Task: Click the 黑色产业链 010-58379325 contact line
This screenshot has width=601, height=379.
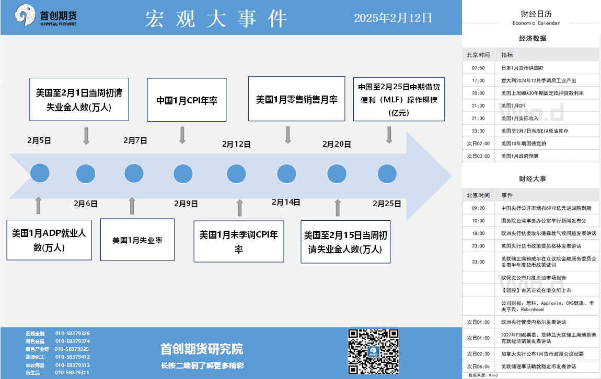Action: 57,349
